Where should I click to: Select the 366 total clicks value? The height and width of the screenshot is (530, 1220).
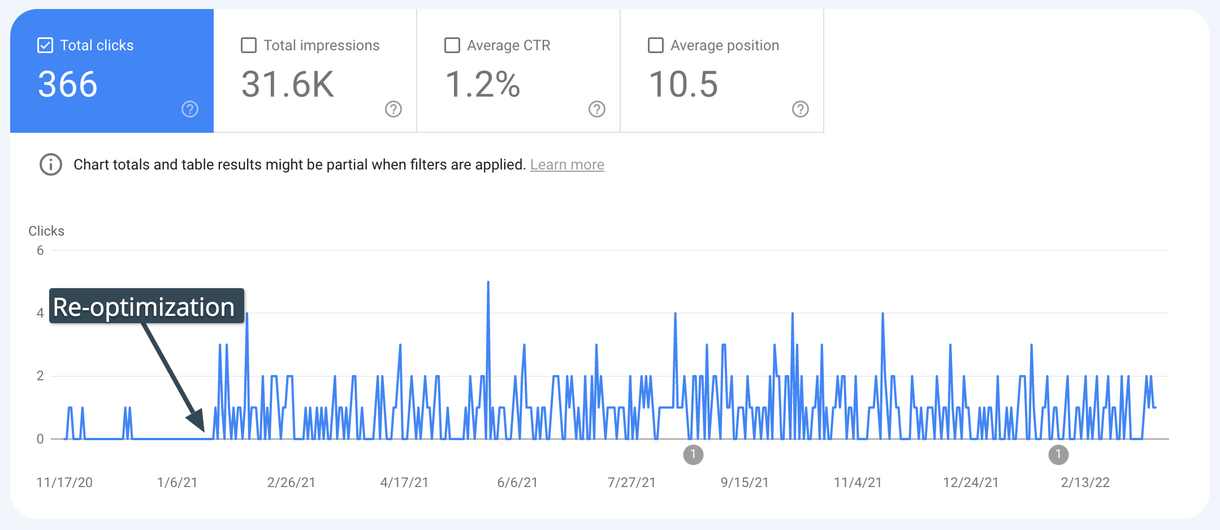click(x=68, y=85)
